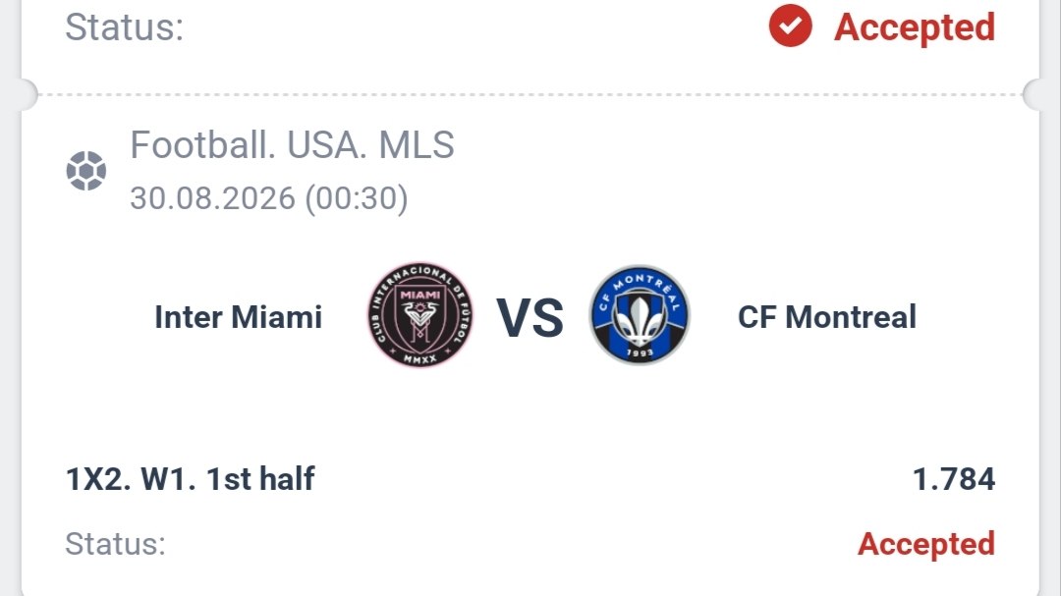Select the 1X2. W1. 1st half bet
1061x596 pixels.
coord(191,479)
